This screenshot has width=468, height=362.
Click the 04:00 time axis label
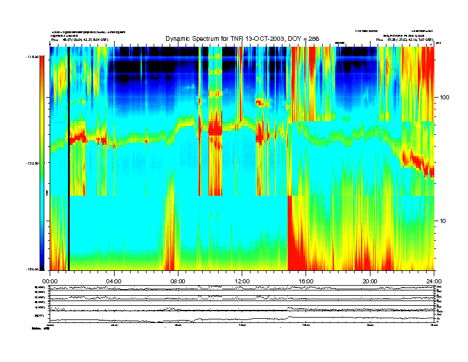[x=114, y=282]
